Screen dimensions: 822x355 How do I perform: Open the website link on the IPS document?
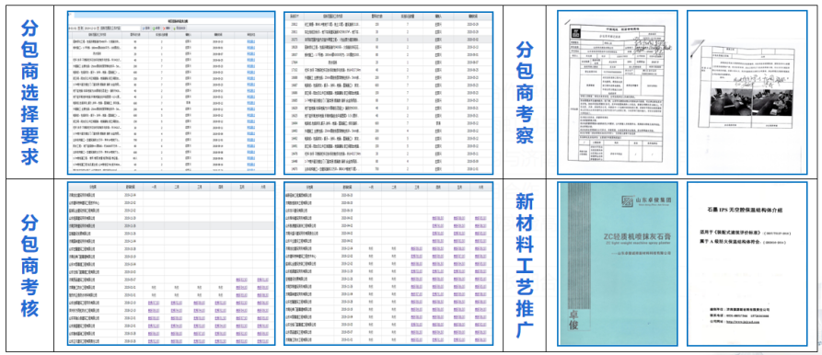(x=743, y=322)
